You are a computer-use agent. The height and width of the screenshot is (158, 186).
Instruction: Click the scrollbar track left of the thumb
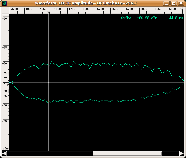pos(50,153)
